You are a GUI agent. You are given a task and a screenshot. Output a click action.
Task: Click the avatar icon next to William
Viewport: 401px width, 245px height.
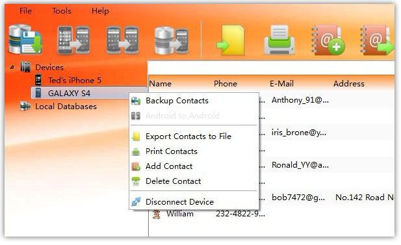pos(157,214)
